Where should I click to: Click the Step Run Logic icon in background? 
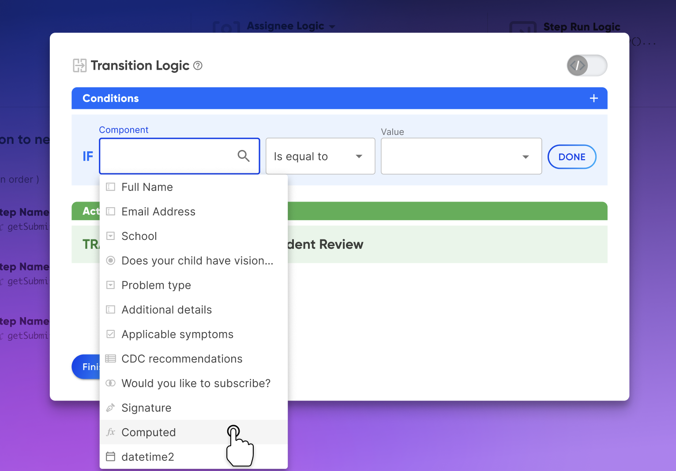[523, 27]
